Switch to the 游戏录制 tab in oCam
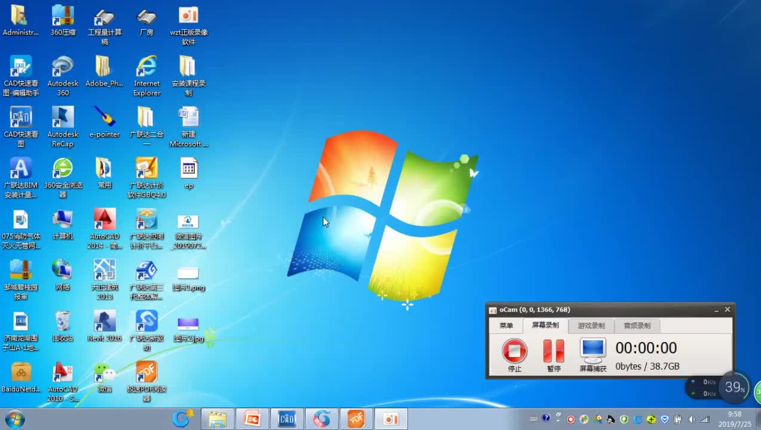761x430 pixels. 591,325
